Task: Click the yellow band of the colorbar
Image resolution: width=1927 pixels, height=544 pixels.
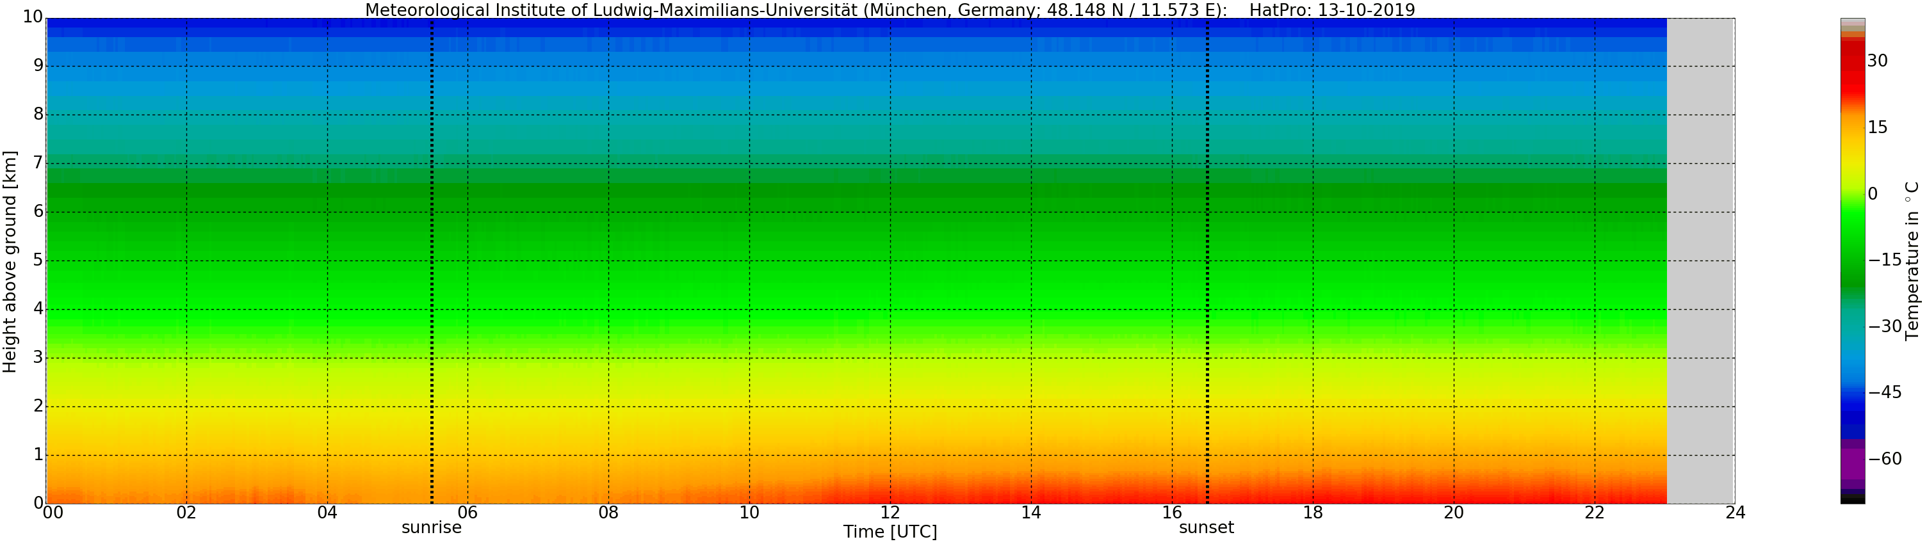Action: click(1852, 161)
